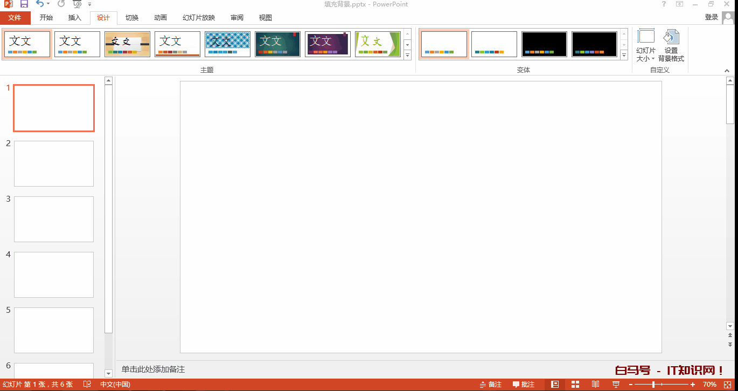
Task: Expand the themes gallery More arrow
Action: point(407,55)
